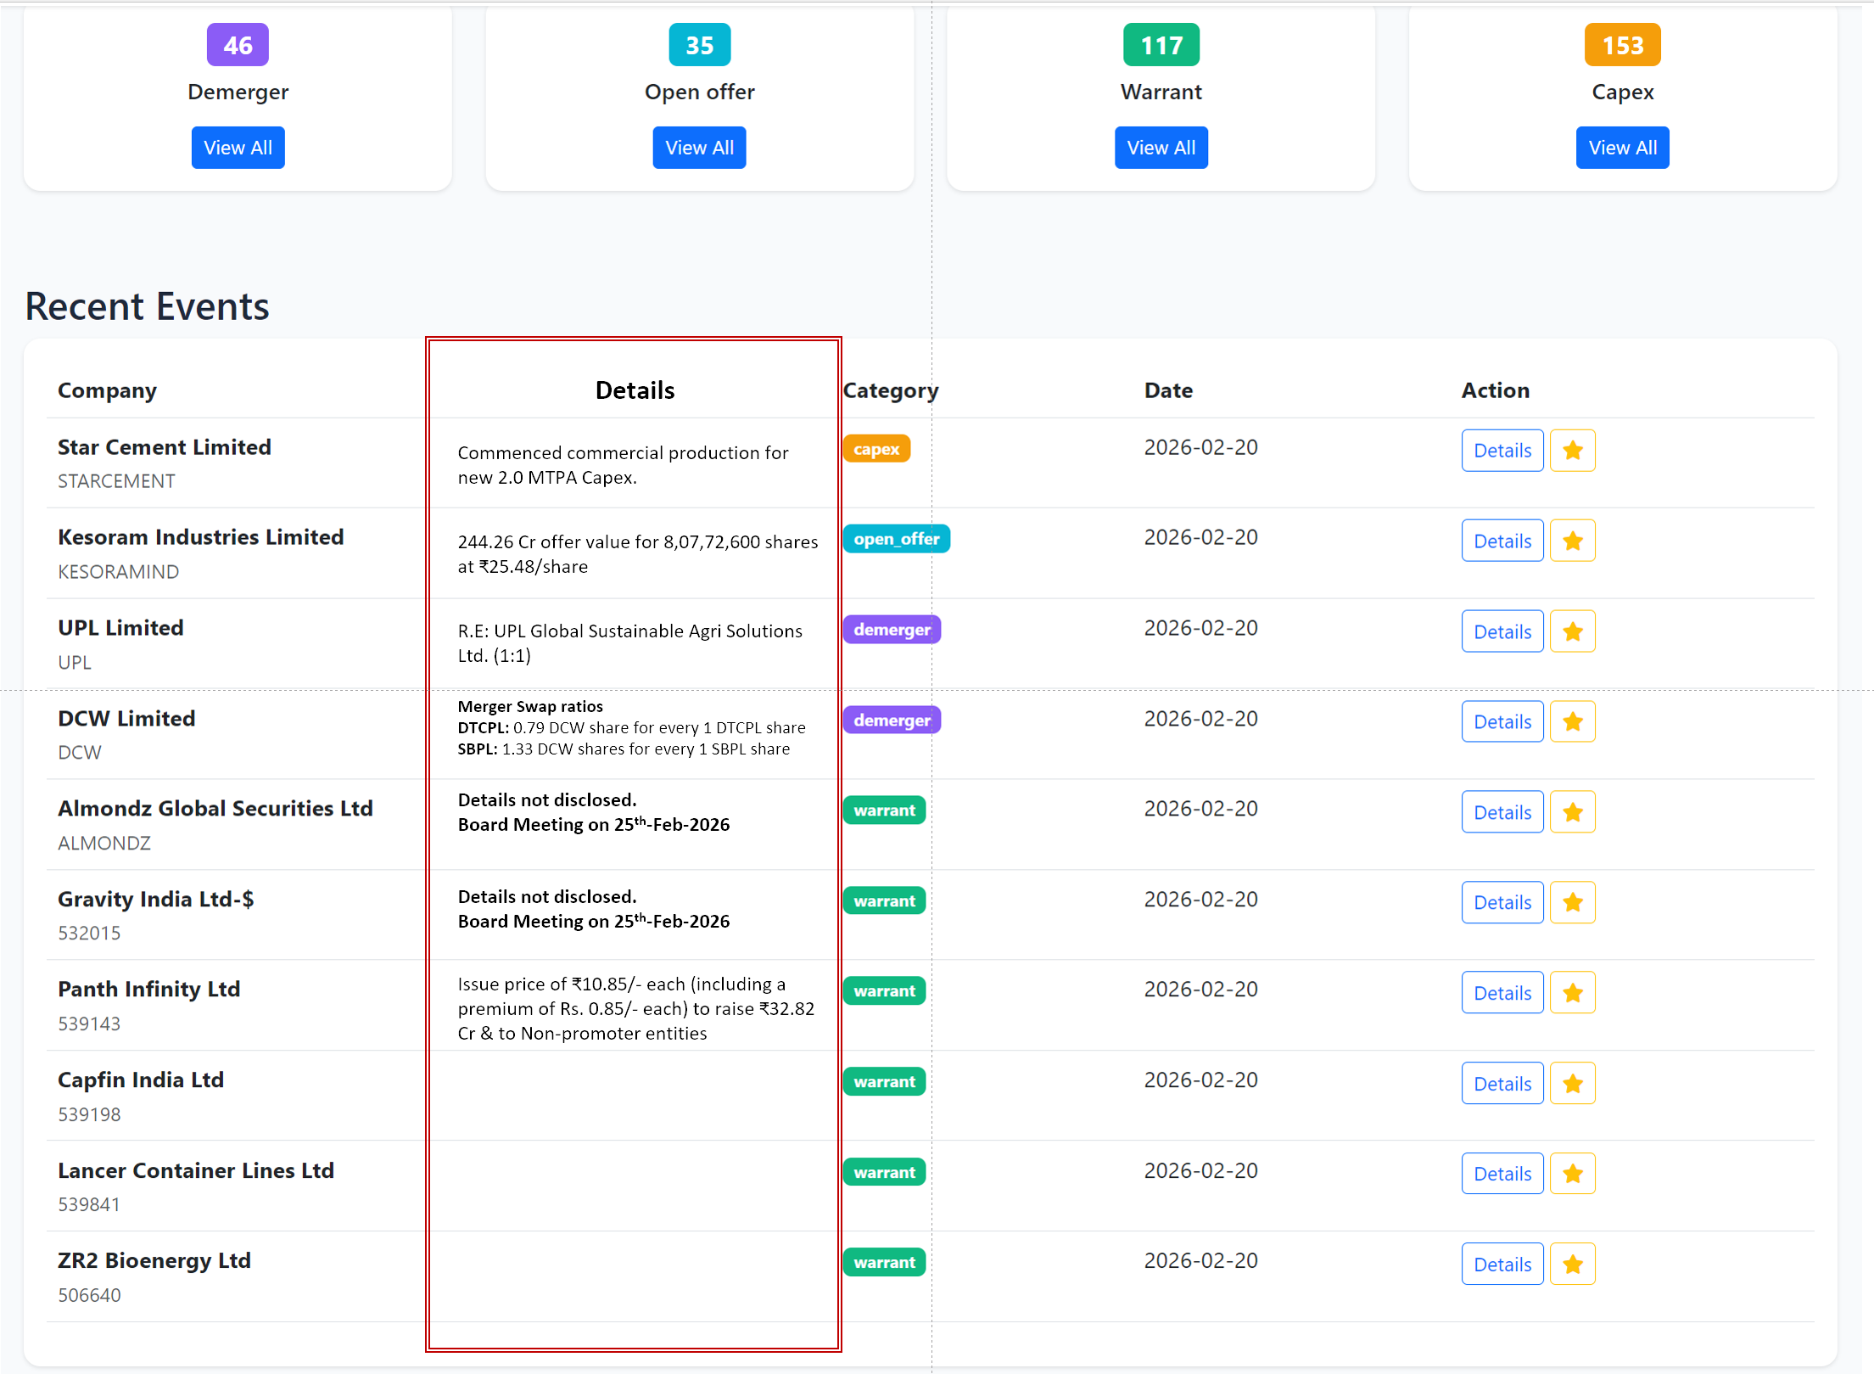View all Demerger events
The image size is (1874, 1374).
click(x=238, y=148)
